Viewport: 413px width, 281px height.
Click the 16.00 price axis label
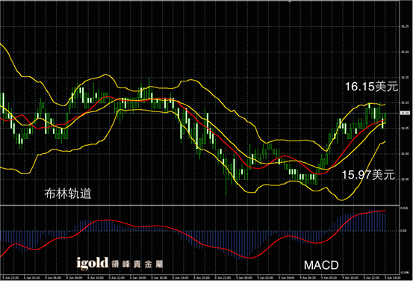tap(405, 154)
